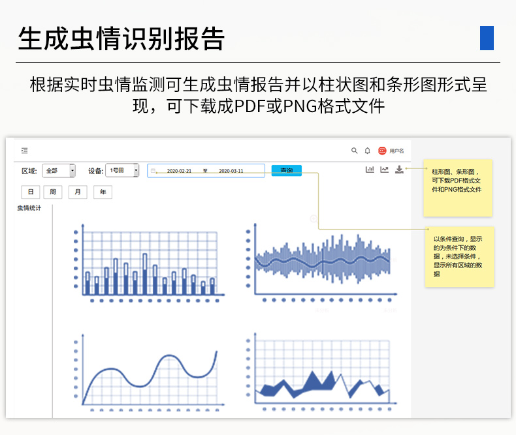
Task: Click the top-left bar chart thumbnail
Action: pos(147,264)
